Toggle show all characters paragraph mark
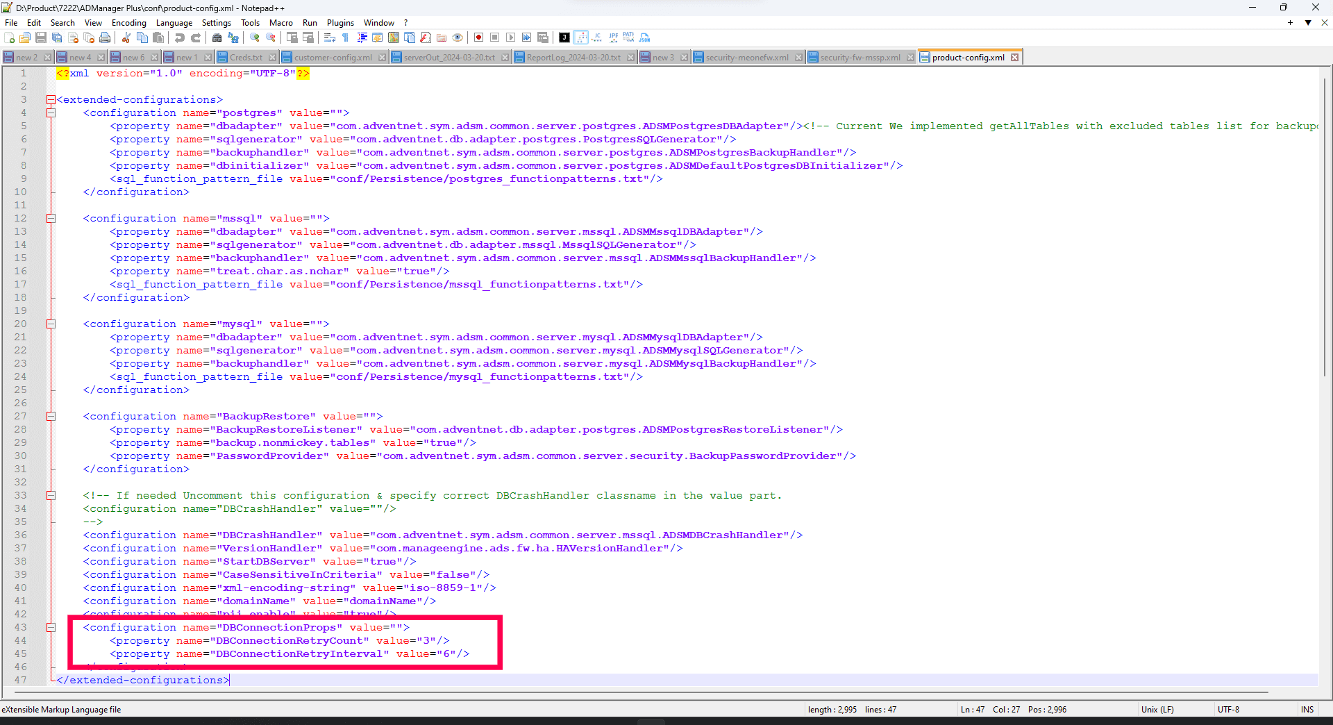 (346, 37)
